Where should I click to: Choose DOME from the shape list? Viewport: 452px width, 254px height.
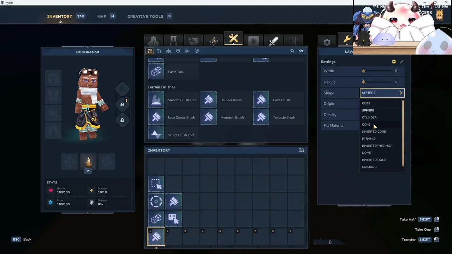[366, 153]
